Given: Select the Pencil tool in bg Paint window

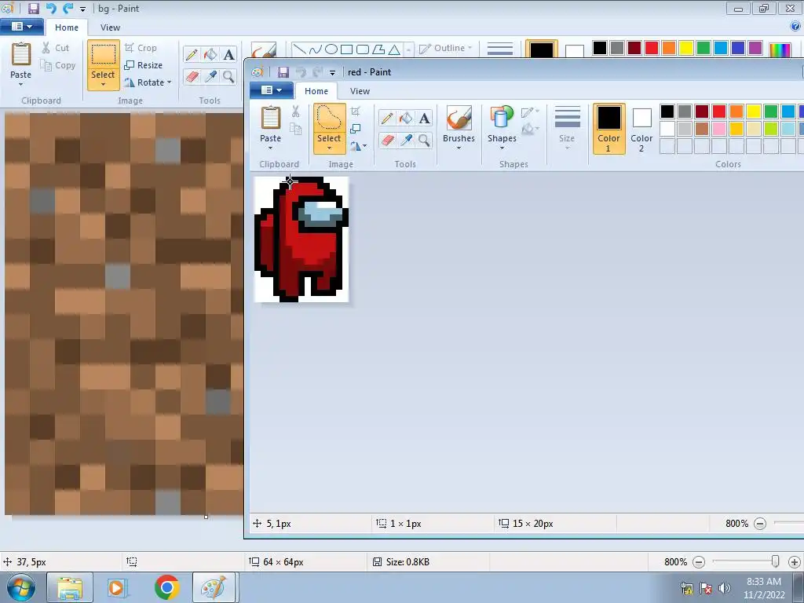Looking at the screenshot, I should click(192, 54).
